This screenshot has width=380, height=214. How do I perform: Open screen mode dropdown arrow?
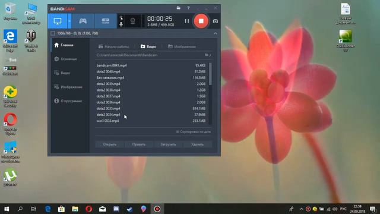[x=69, y=21]
